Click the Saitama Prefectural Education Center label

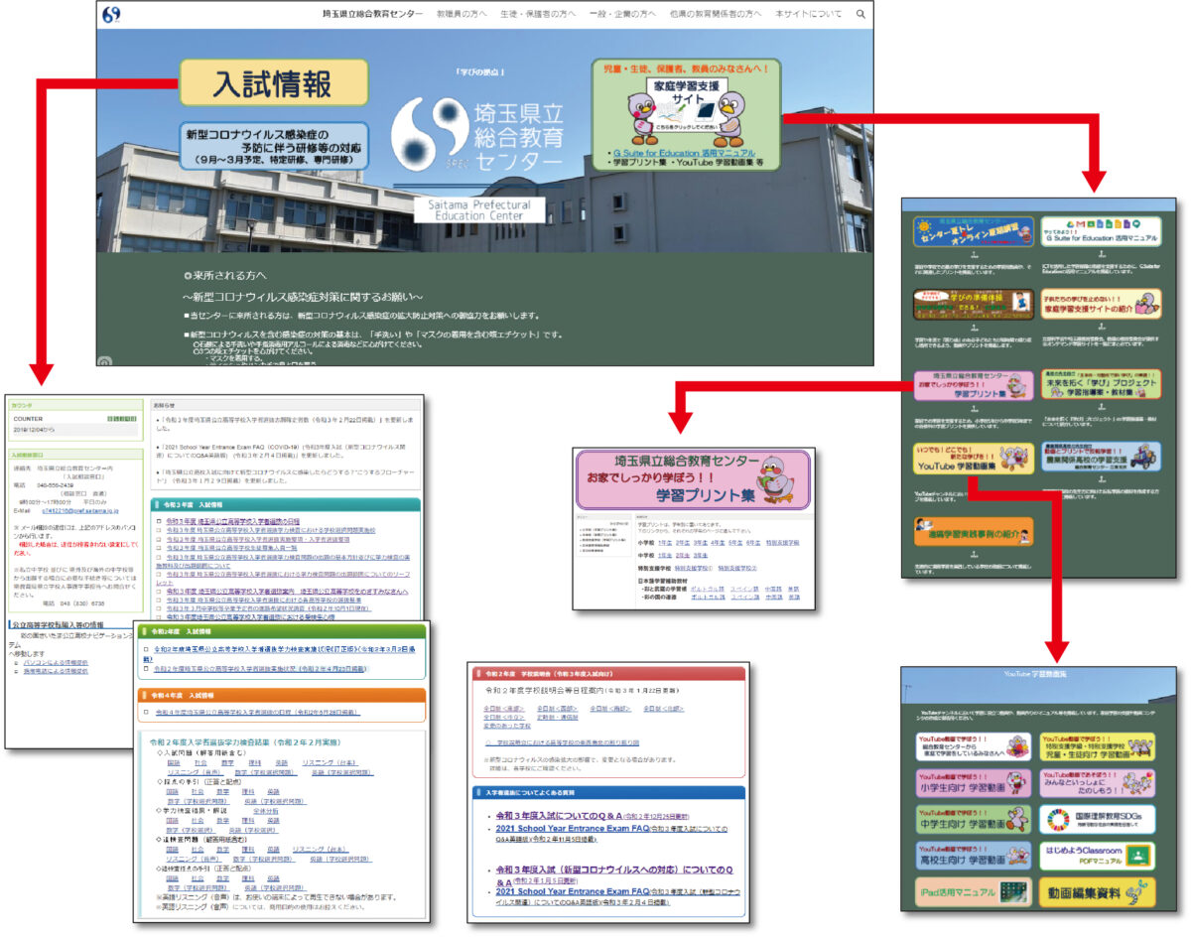click(x=480, y=209)
